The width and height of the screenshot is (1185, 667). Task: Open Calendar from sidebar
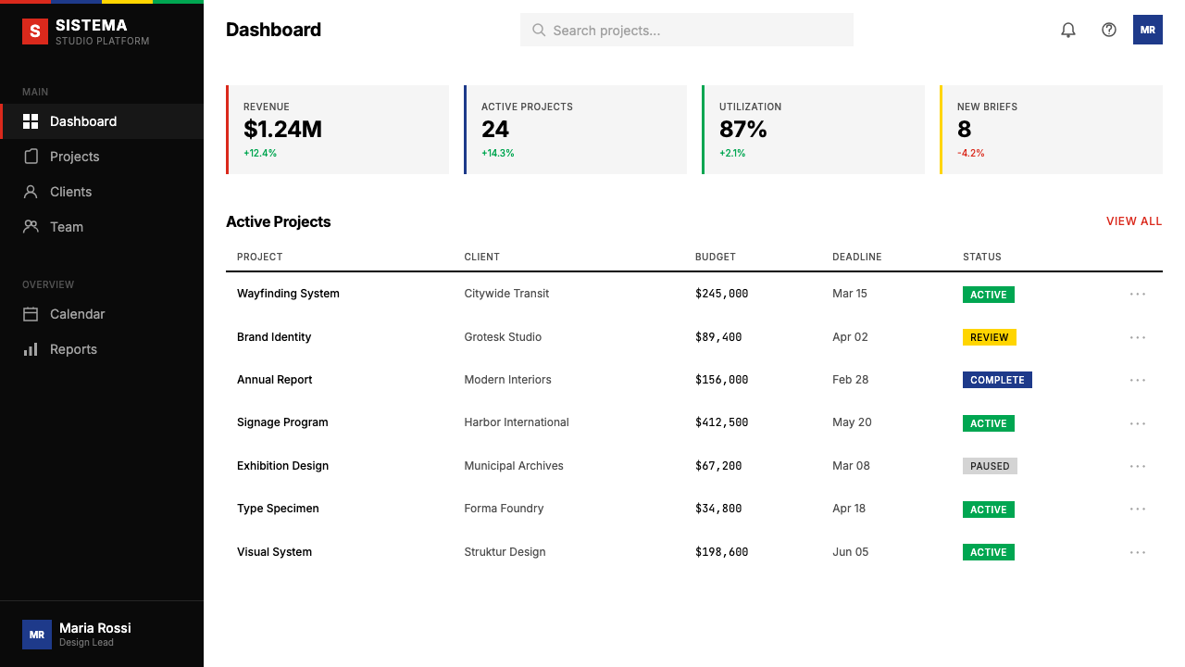(102, 314)
